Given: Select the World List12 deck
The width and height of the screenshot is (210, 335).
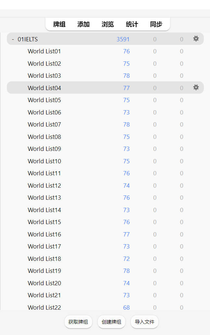Looking at the screenshot, I should (44, 186).
